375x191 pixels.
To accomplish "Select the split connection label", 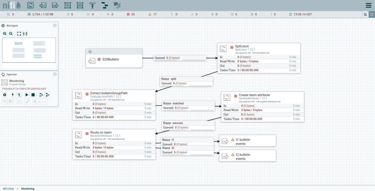I will tap(186, 81).
